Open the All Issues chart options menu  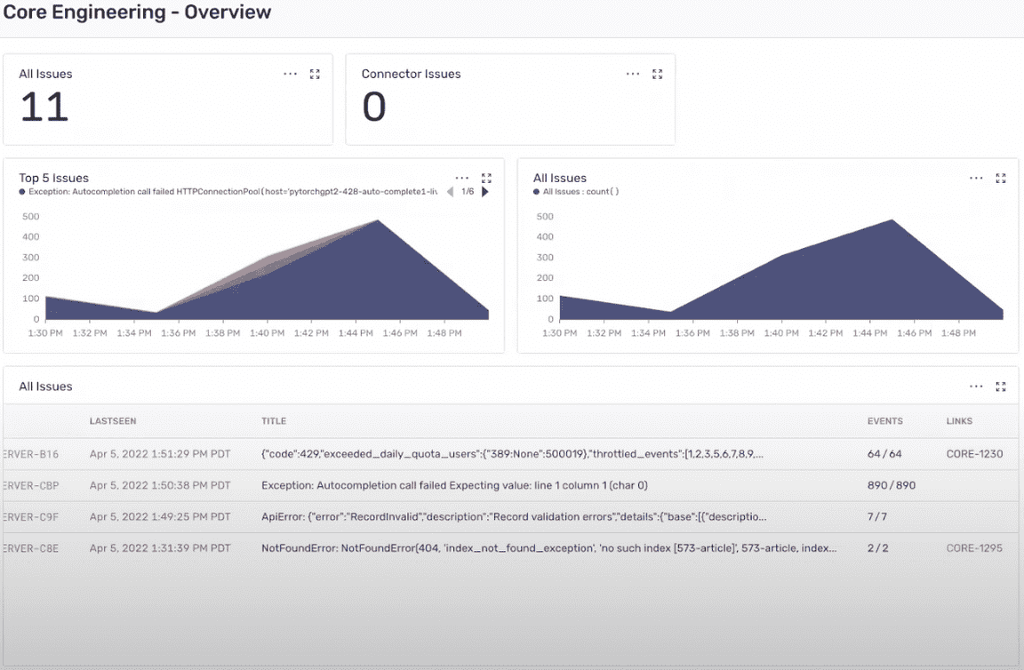(x=976, y=178)
